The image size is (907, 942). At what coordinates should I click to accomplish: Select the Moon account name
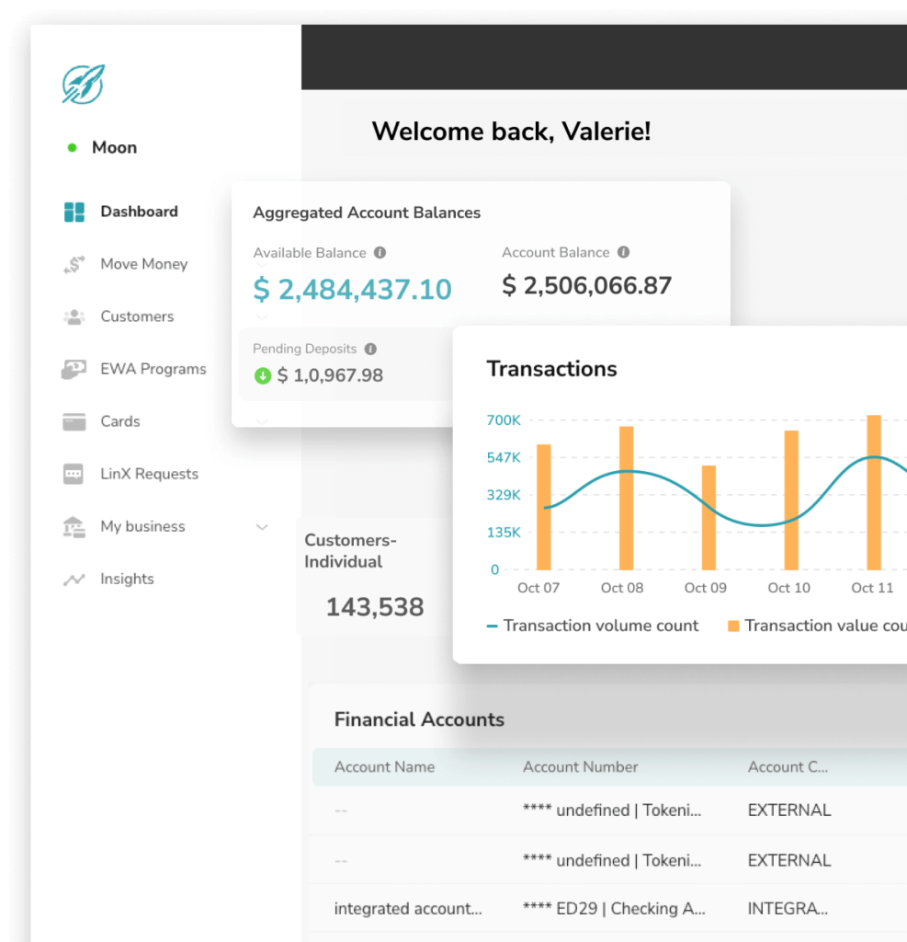114,147
